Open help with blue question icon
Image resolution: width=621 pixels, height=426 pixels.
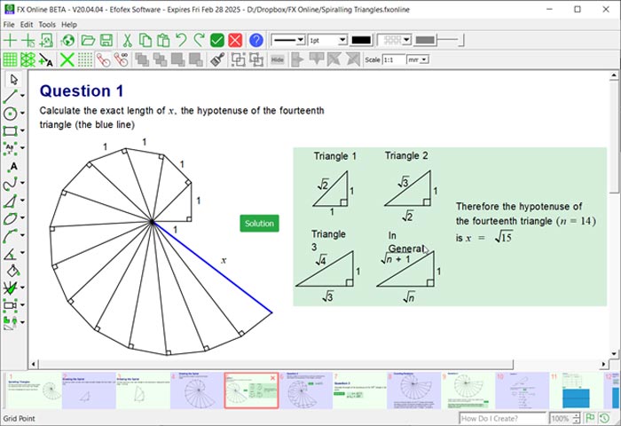click(x=256, y=40)
